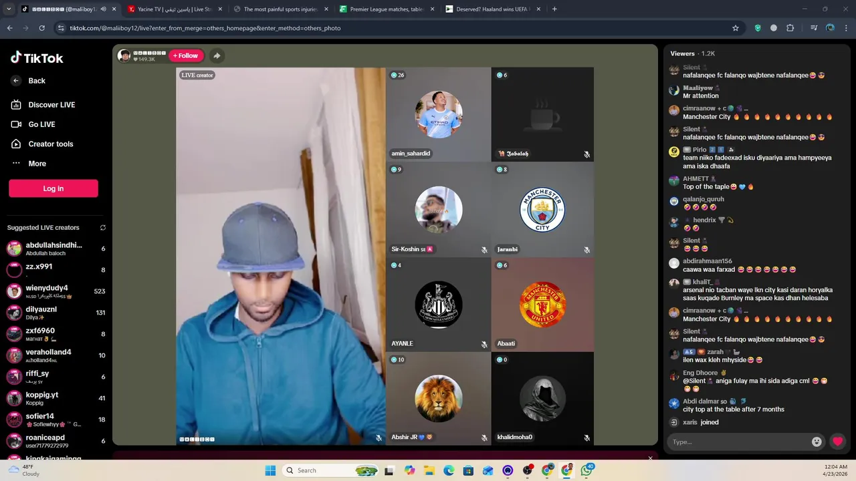Click username abdirahmaan156 in chat
This screenshot has height=481, width=856.
pyautogui.click(x=708, y=261)
